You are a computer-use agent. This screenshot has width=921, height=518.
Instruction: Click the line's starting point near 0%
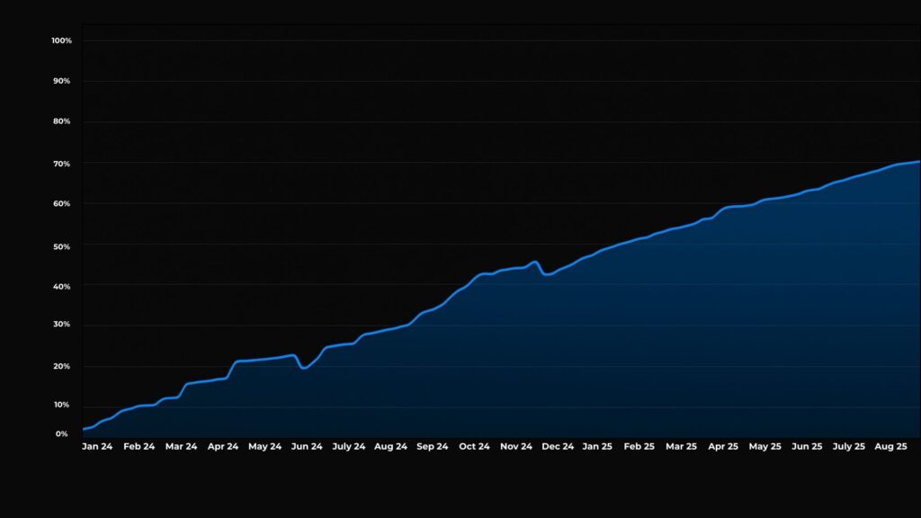tap(84, 429)
